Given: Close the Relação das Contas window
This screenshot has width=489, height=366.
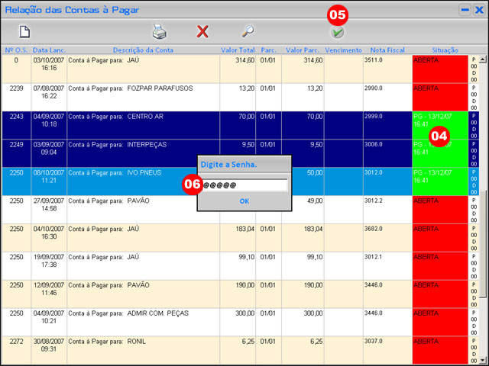Looking at the screenshot, I should click(x=478, y=9).
